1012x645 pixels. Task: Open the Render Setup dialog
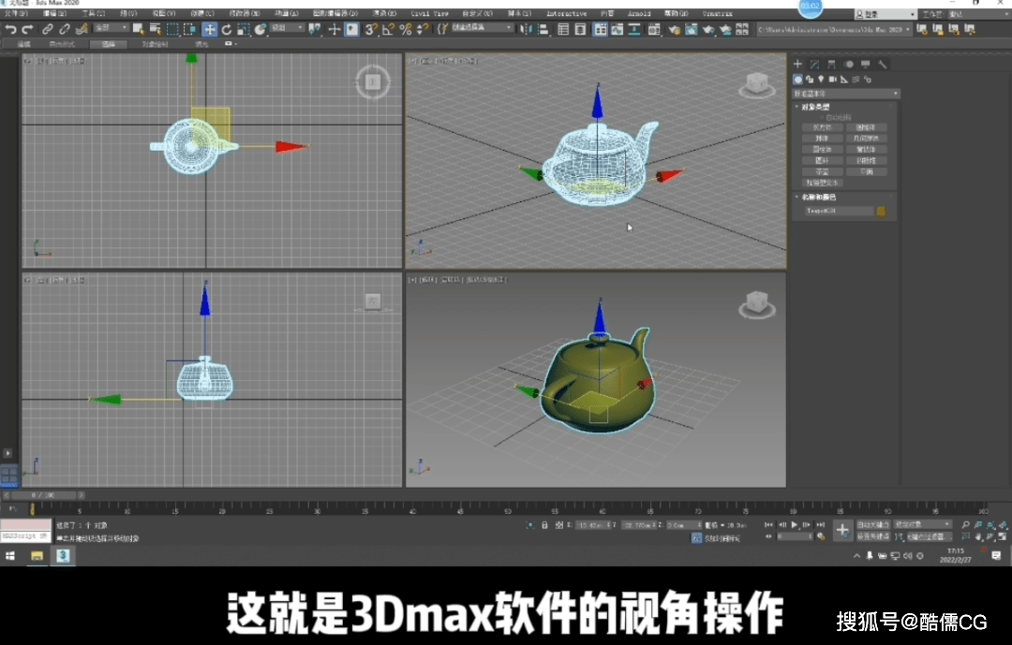pyautogui.click(x=675, y=29)
